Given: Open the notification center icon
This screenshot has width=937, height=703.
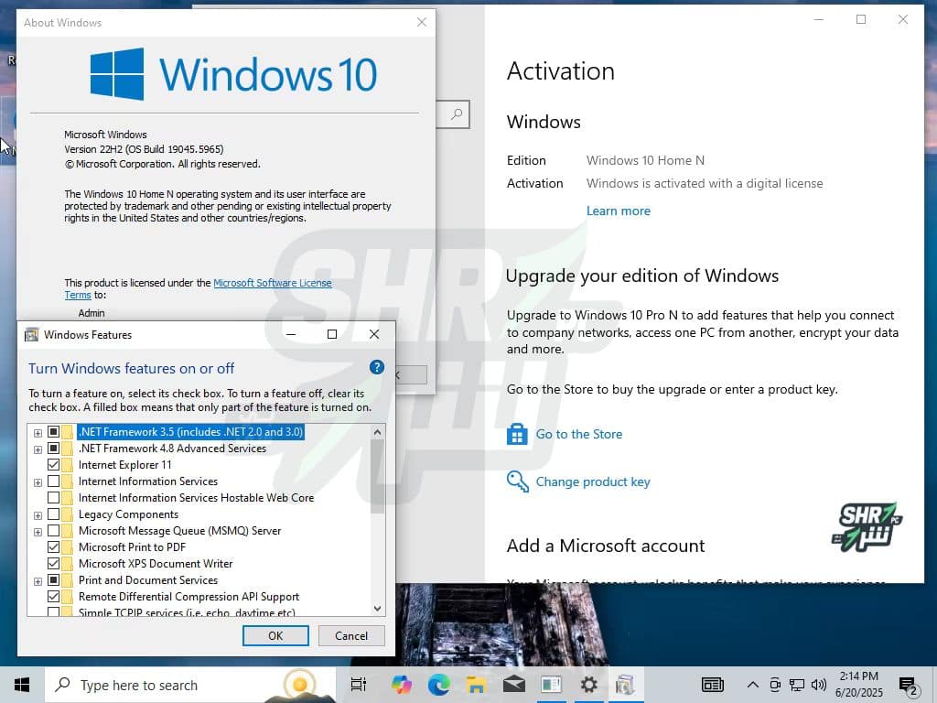Looking at the screenshot, I should pos(909,686).
